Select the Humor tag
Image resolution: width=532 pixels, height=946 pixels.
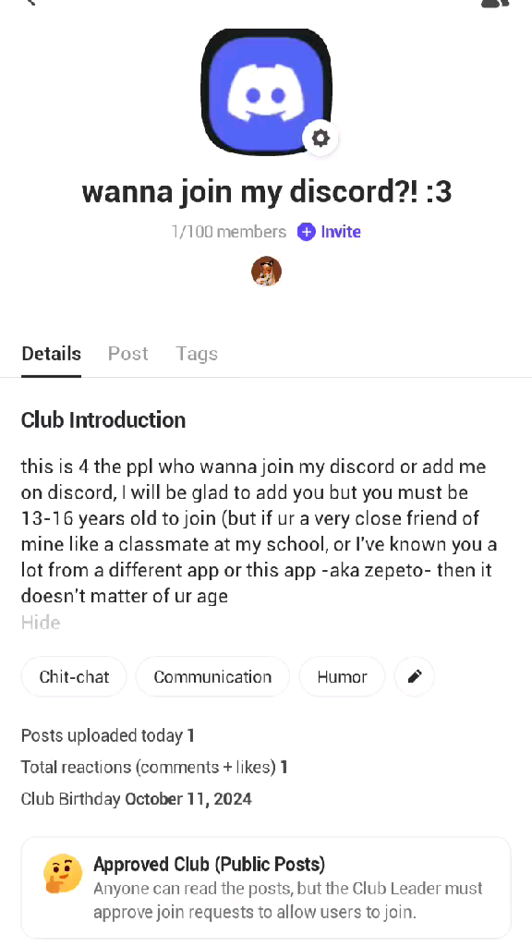342,676
